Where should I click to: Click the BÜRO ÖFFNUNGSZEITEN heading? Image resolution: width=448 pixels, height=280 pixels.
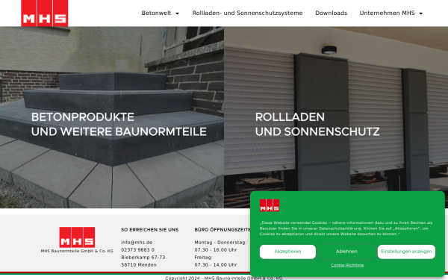[223, 230]
